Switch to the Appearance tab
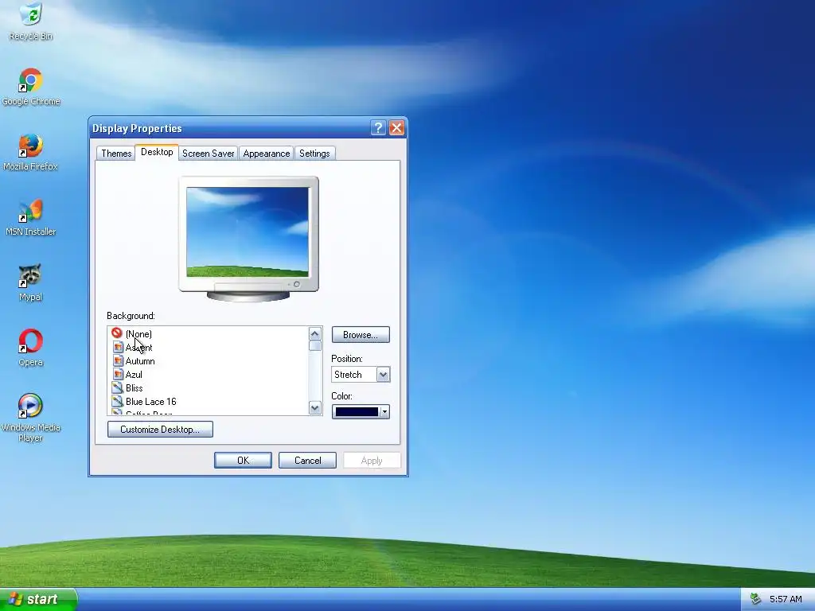Screen dimensions: 815x611 [x=267, y=154]
